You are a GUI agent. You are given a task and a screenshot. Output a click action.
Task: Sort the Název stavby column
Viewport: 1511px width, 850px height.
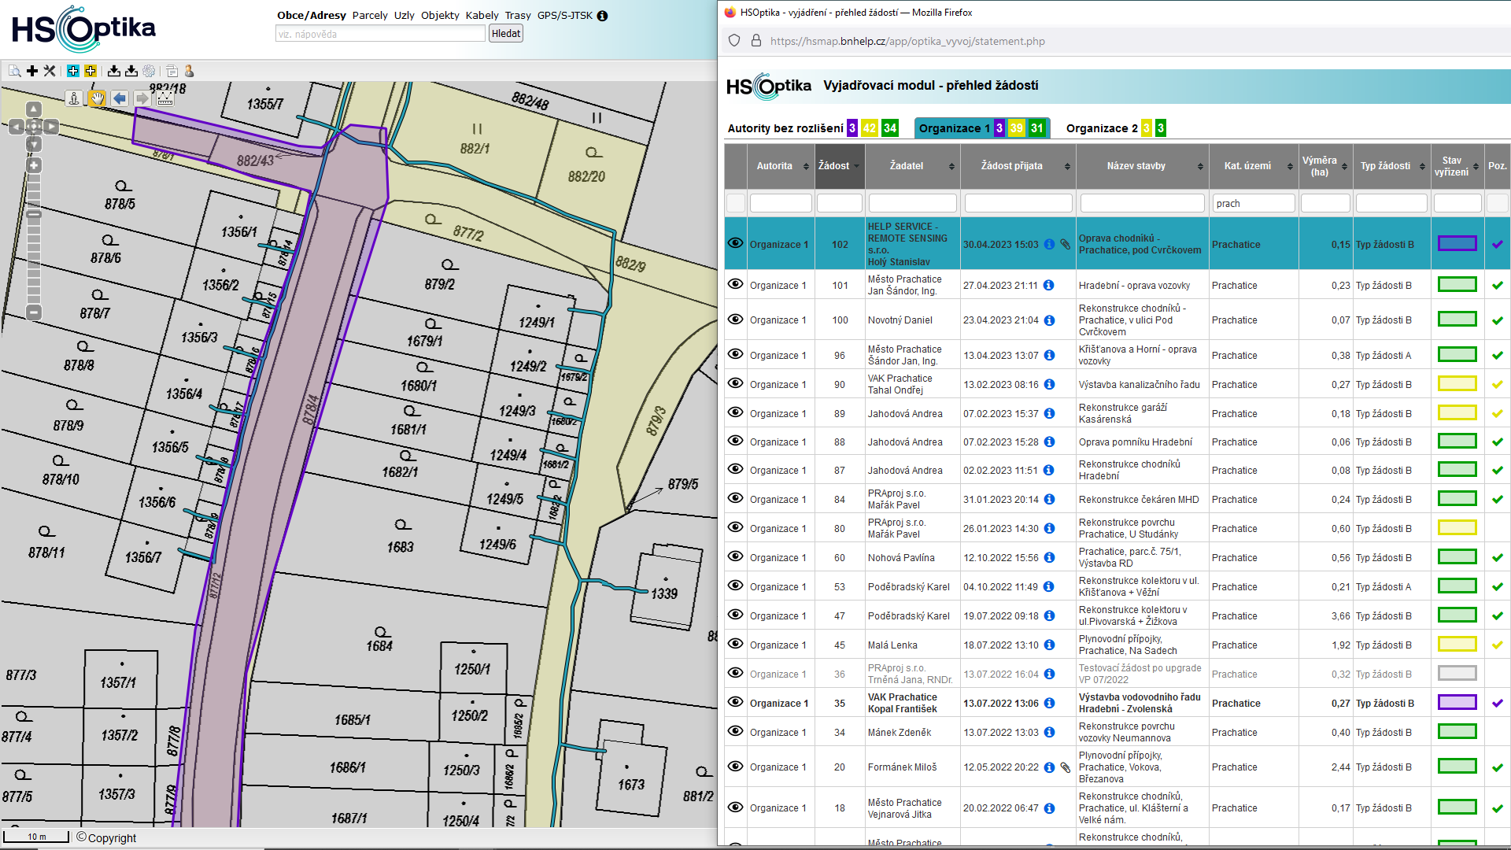(1200, 166)
